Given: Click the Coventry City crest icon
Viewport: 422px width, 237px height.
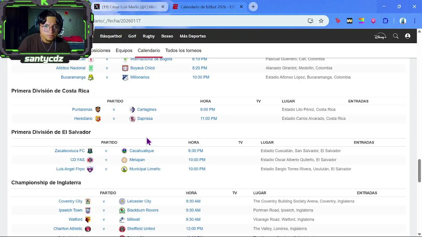Looking at the screenshot, I should coord(88,201).
